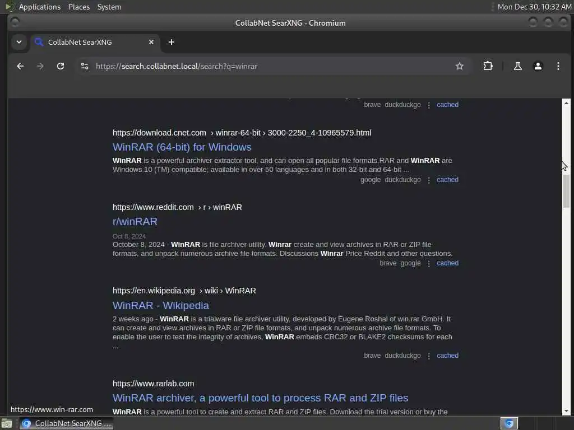The width and height of the screenshot is (574, 430).
Task: Click www.rarlab.com URL line
Action: pyautogui.click(x=154, y=384)
